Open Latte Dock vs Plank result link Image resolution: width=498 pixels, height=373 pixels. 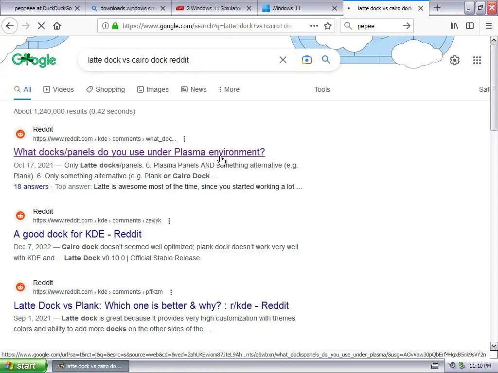151,305
